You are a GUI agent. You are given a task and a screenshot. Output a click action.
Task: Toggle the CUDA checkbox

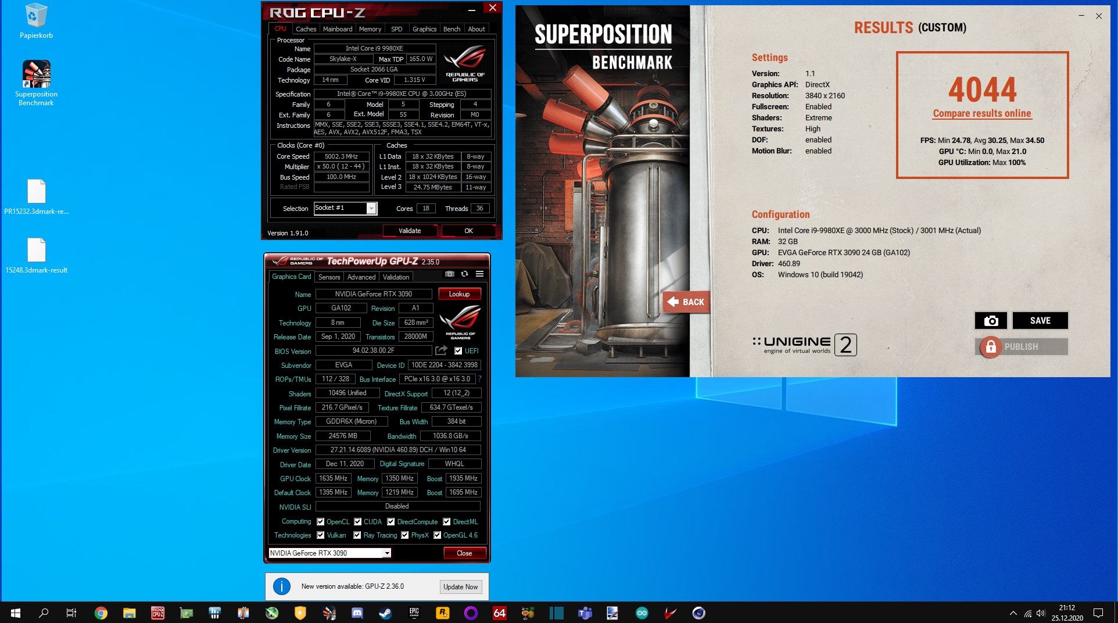(x=357, y=521)
